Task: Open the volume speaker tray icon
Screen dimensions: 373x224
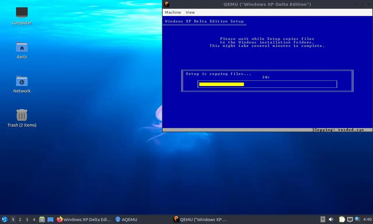Action: click(331, 219)
